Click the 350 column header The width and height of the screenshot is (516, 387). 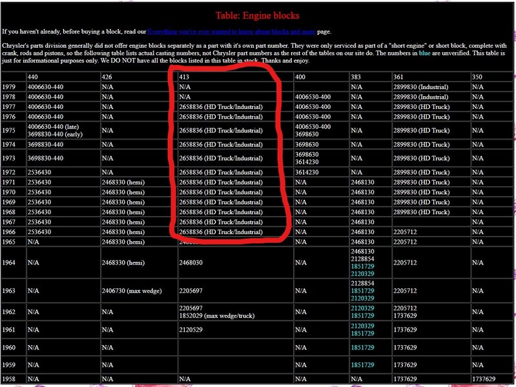click(478, 77)
